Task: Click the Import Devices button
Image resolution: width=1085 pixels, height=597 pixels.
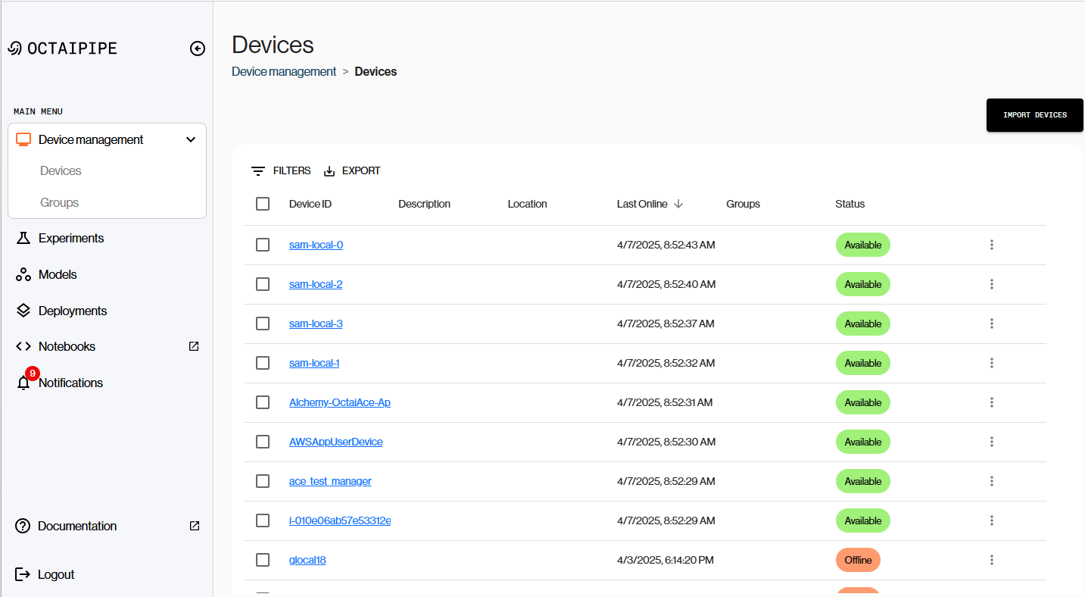Action: [1034, 114]
